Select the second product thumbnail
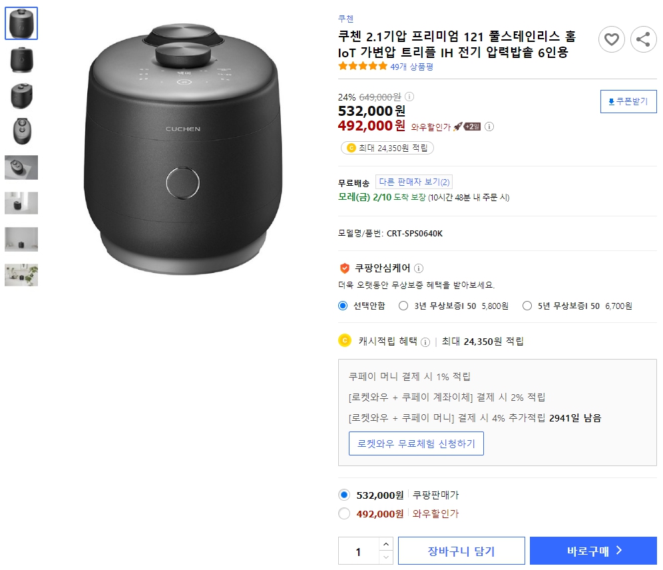This screenshot has width=663, height=570. coord(21,60)
